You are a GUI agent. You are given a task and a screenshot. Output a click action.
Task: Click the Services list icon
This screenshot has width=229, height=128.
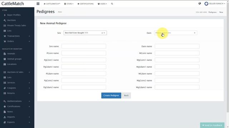point(5,83)
